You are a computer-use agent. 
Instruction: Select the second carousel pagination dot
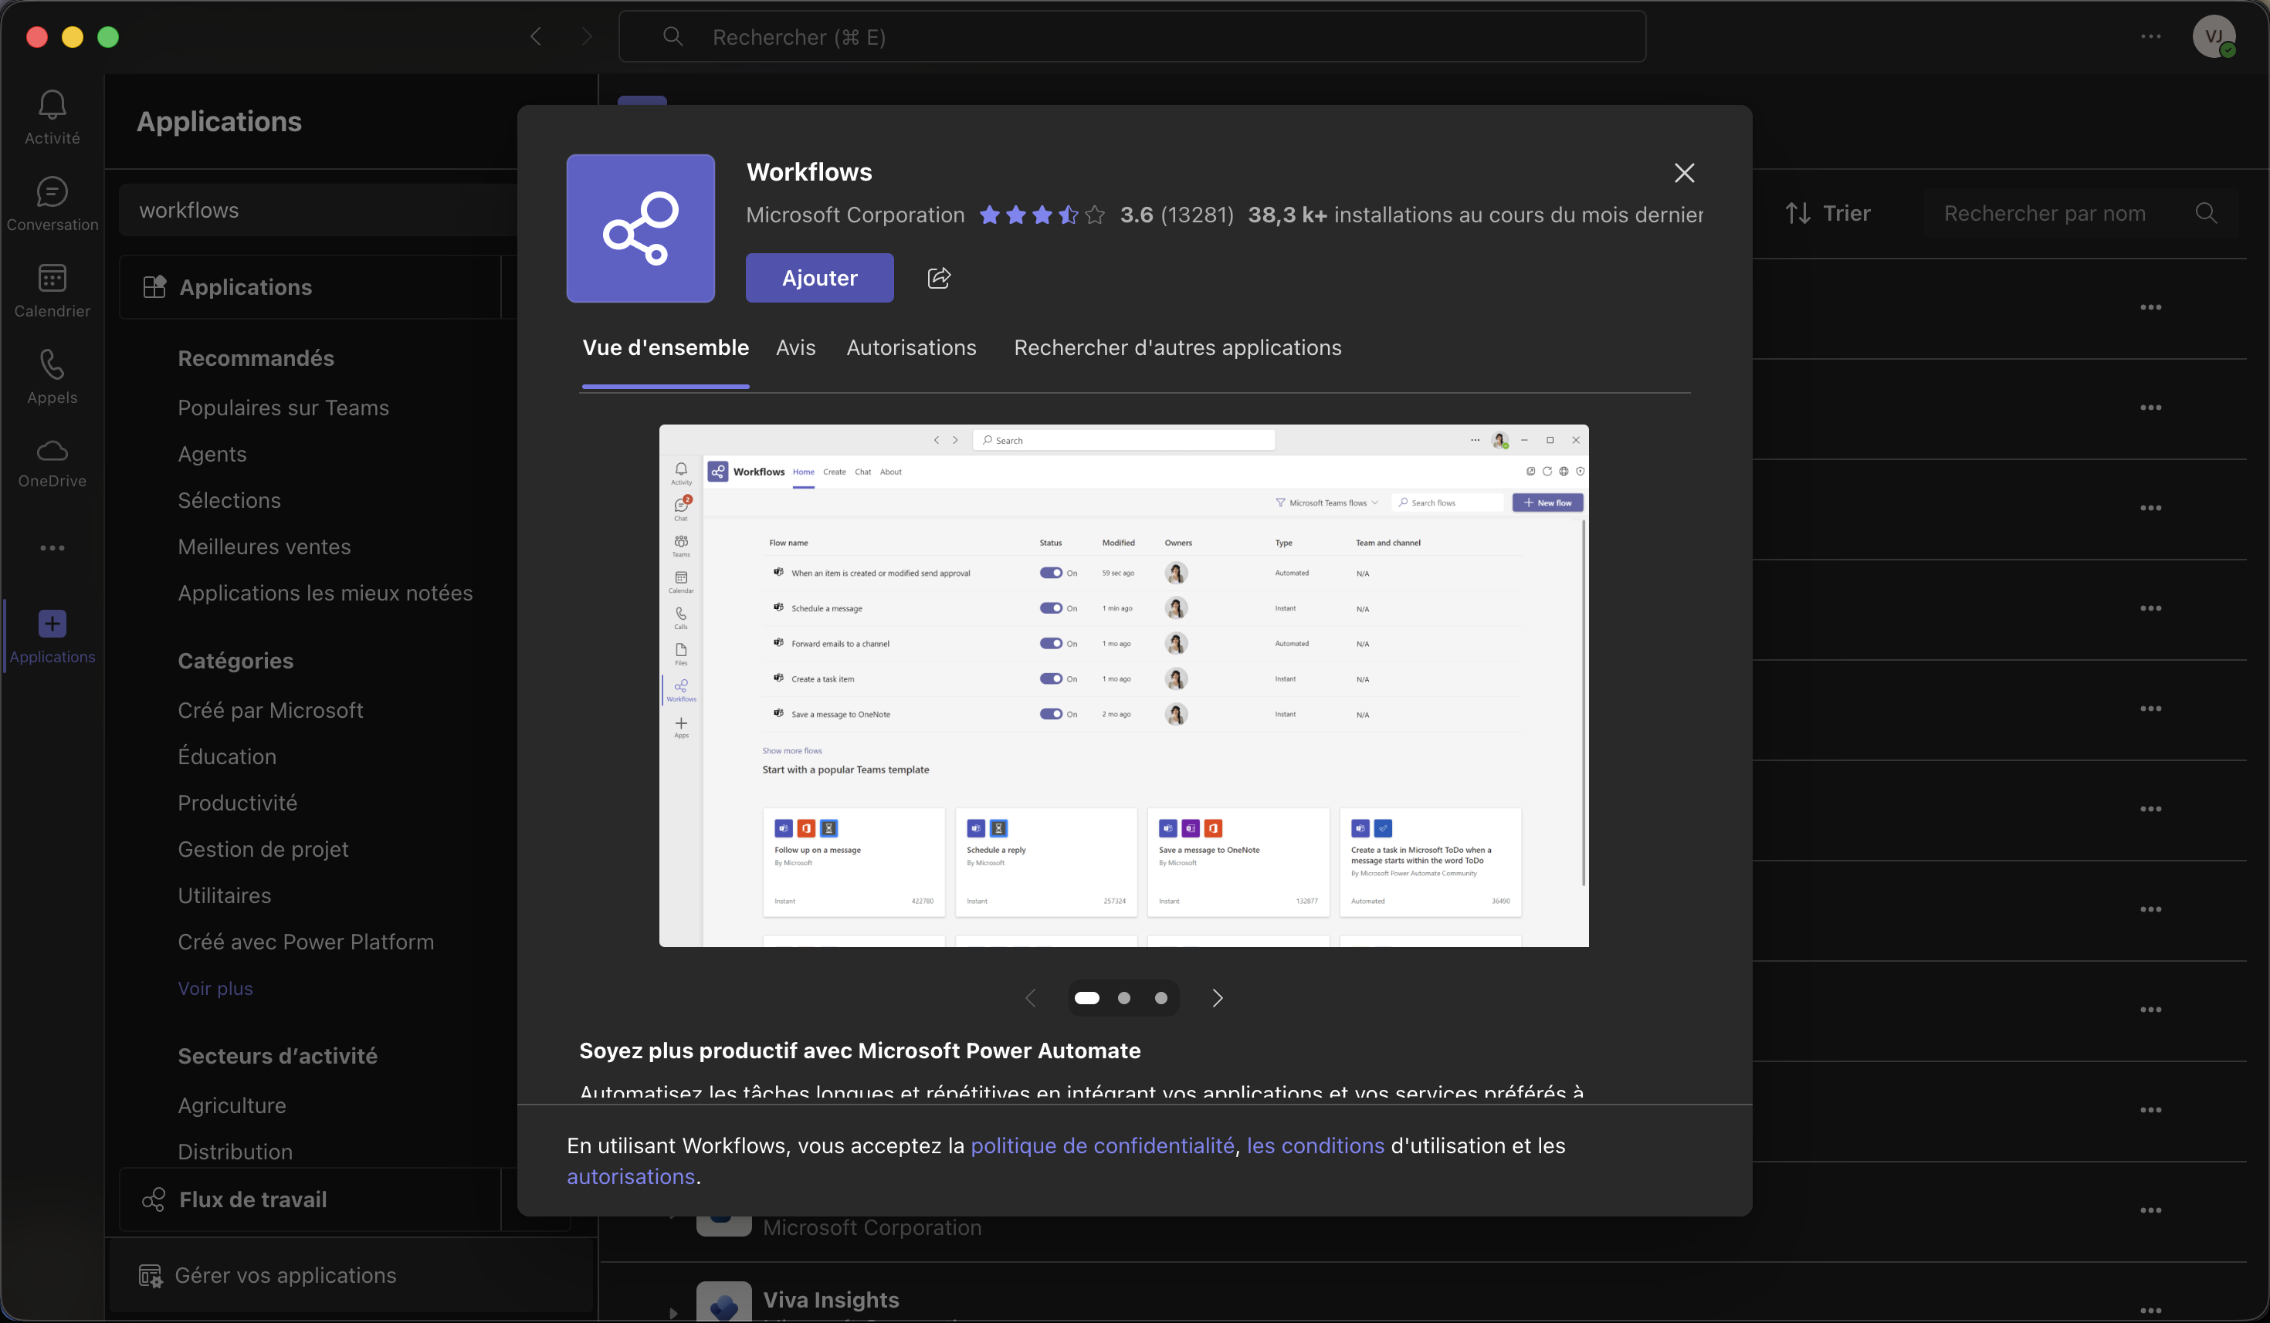coord(1123,998)
